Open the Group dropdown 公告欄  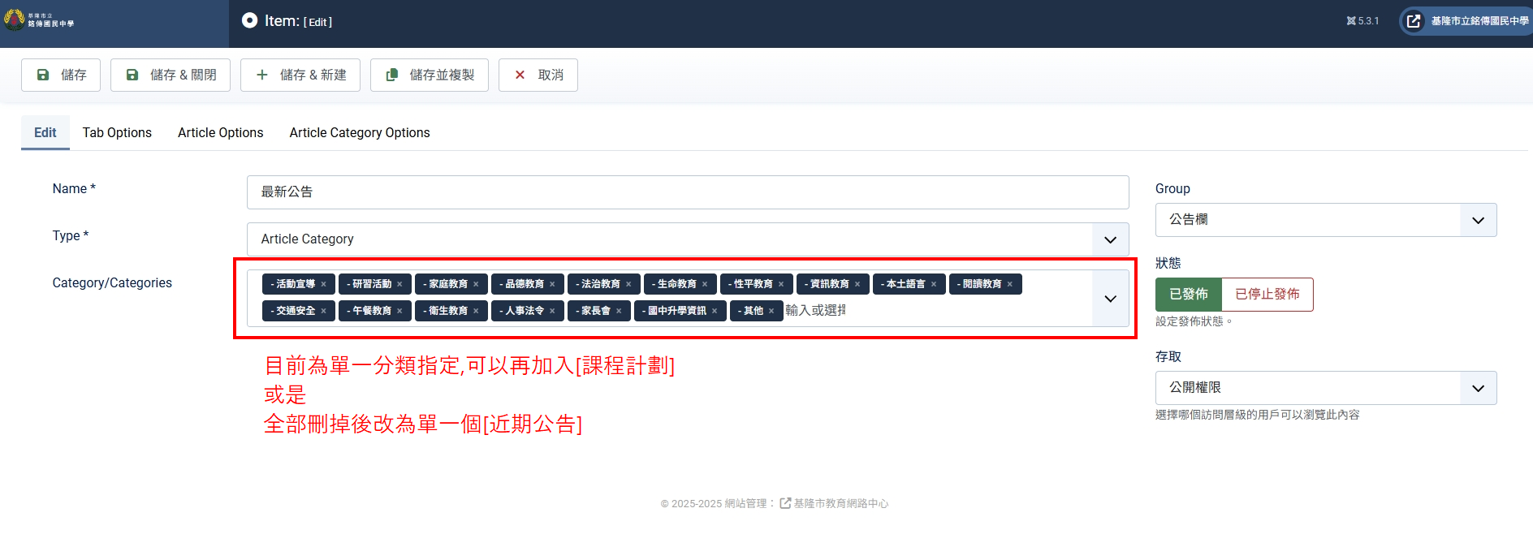click(x=1478, y=220)
